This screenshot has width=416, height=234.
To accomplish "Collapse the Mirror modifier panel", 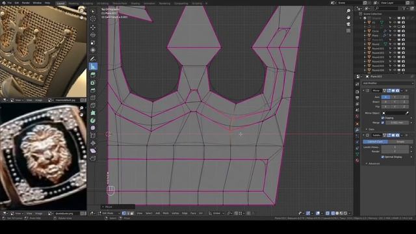I will pos(364,91).
